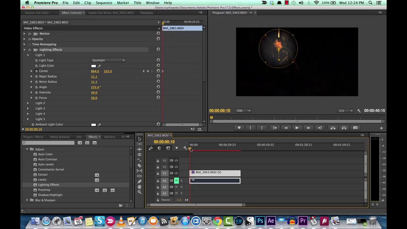Open the 1/2 playback resolution dropdown
The width and height of the screenshot is (407, 229).
[x=345, y=111]
